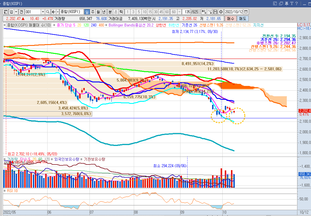Click the window layout icon in title bar
The width and height of the screenshot is (311, 216).
(x=275, y=4)
